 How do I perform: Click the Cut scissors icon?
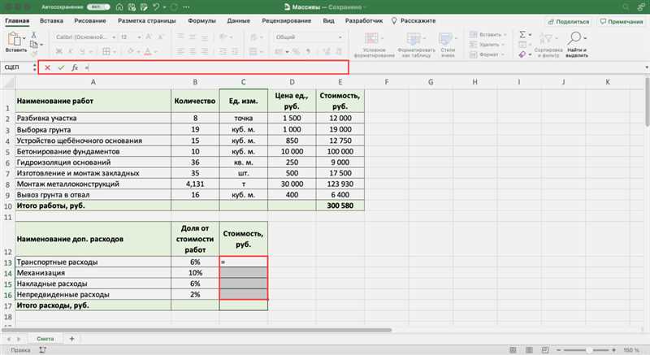coord(34,35)
